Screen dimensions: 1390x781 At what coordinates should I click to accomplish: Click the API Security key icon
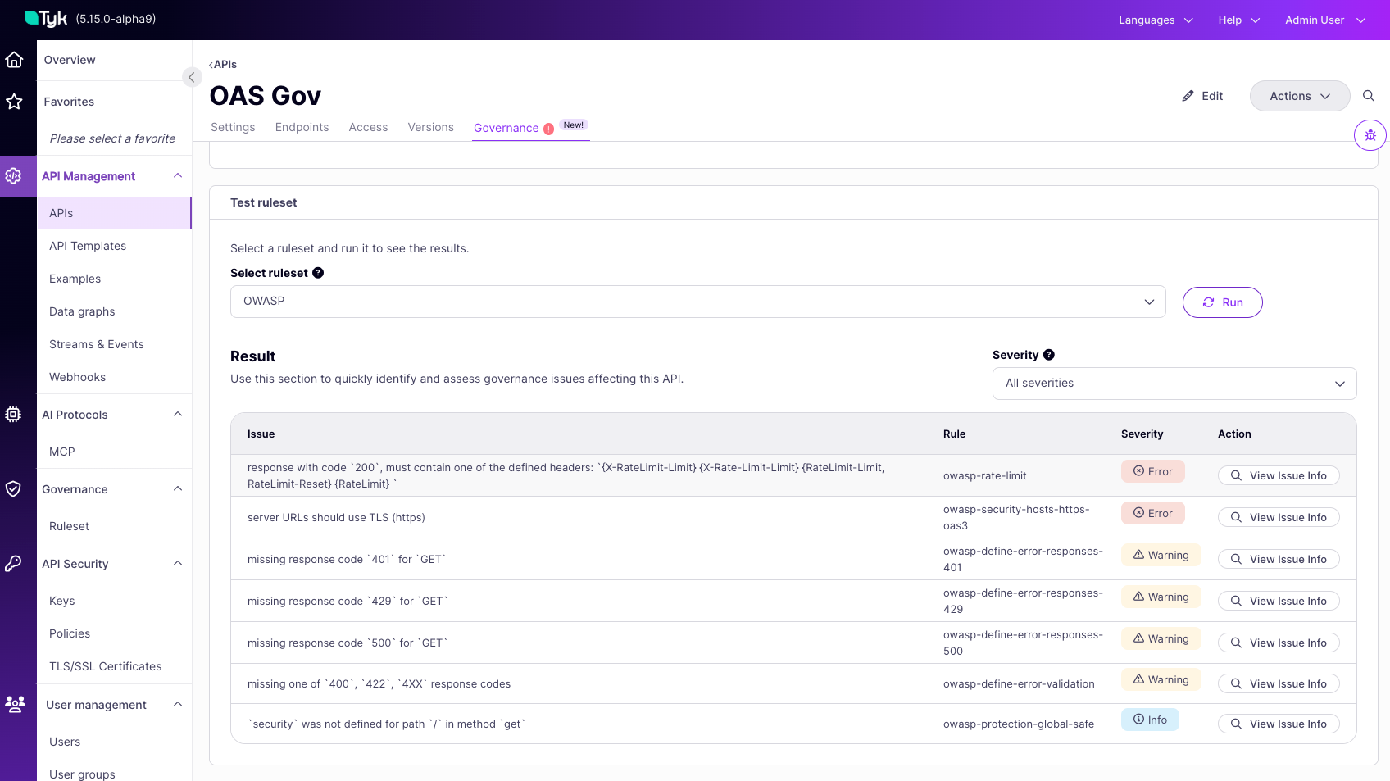[14, 564]
